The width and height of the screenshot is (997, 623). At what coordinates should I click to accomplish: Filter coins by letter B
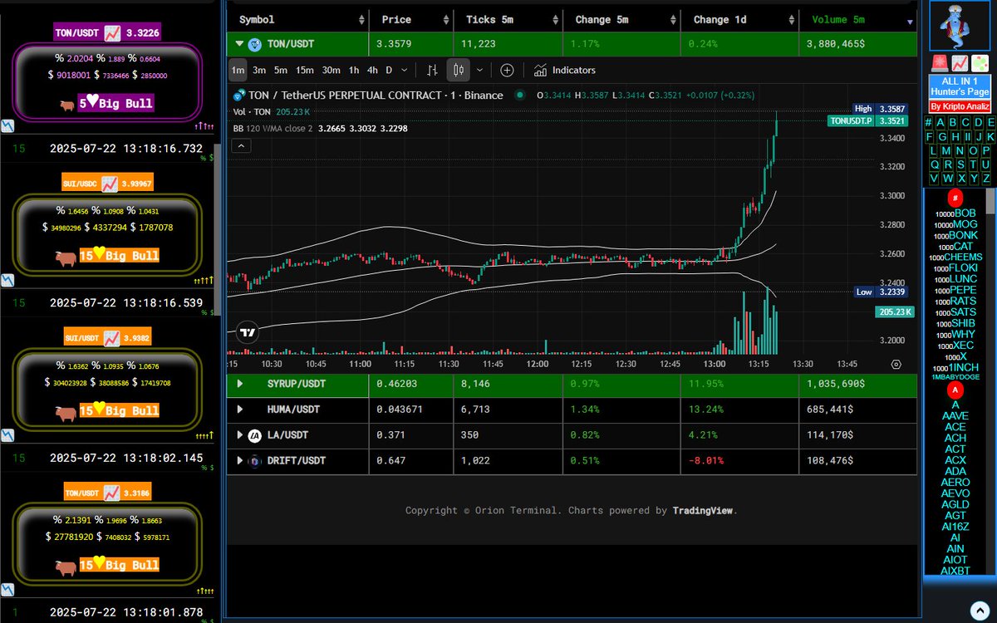pyautogui.click(x=953, y=123)
